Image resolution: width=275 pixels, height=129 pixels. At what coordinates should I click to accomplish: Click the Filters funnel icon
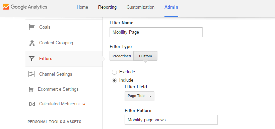pos(32,58)
